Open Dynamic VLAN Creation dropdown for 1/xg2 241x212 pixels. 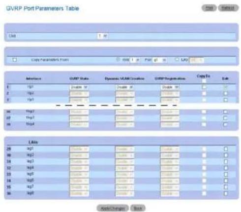click(124, 112)
